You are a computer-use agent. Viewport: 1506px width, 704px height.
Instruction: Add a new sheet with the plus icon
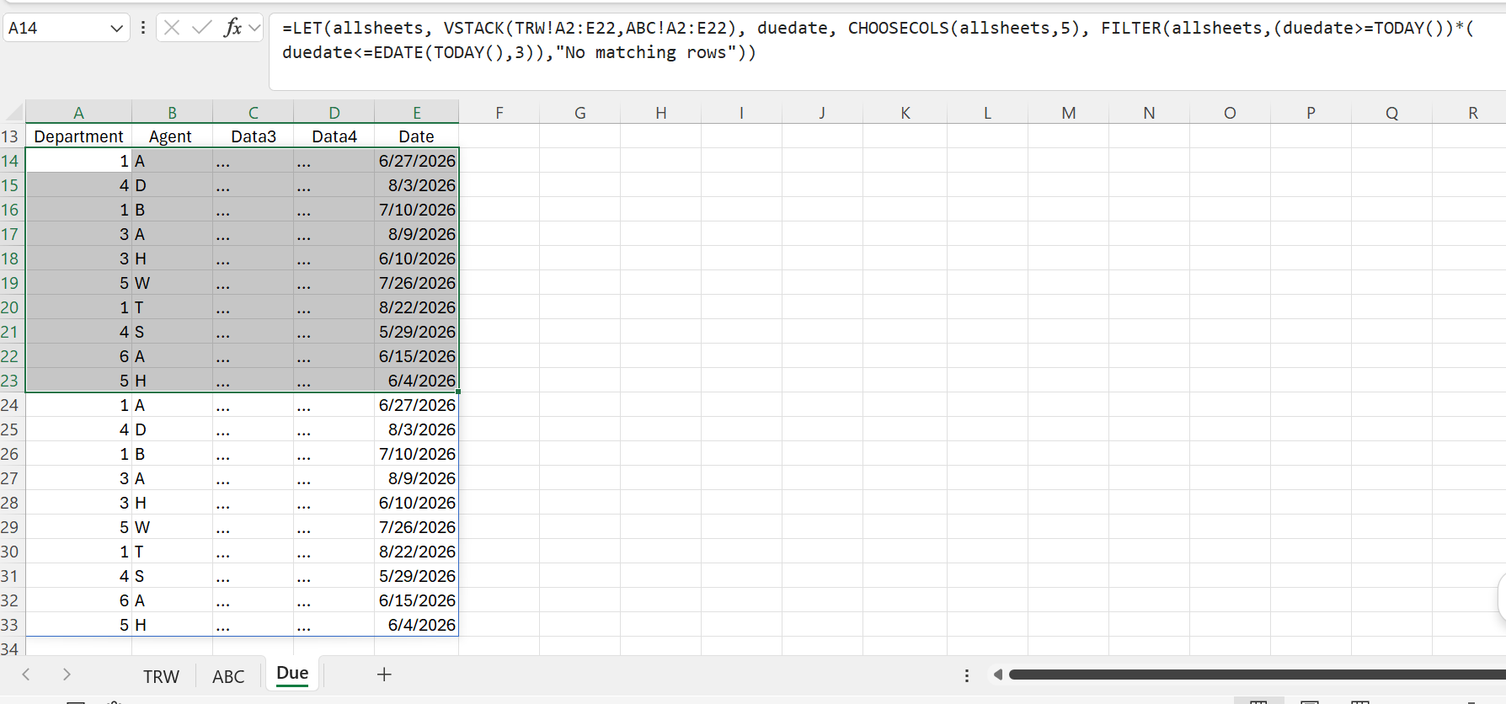(384, 675)
